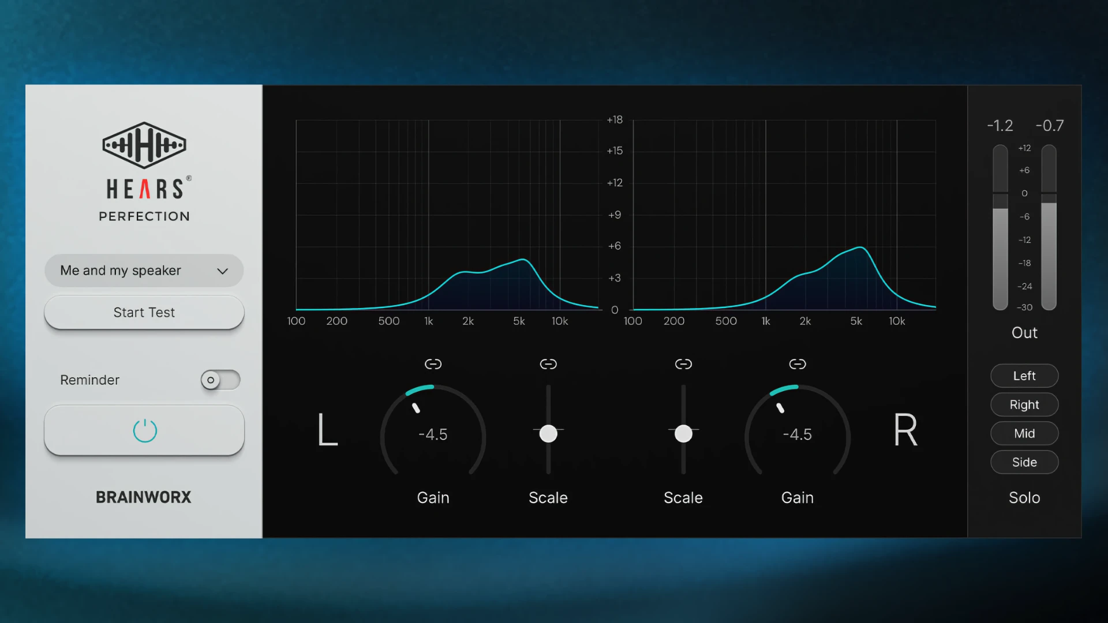Click the large L channel label
The image size is (1108, 623).
(327, 430)
